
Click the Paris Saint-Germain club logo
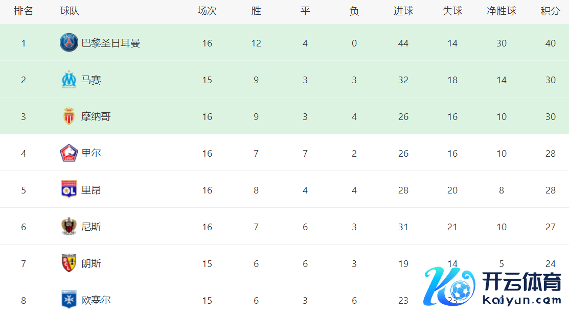tap(69, 43)
